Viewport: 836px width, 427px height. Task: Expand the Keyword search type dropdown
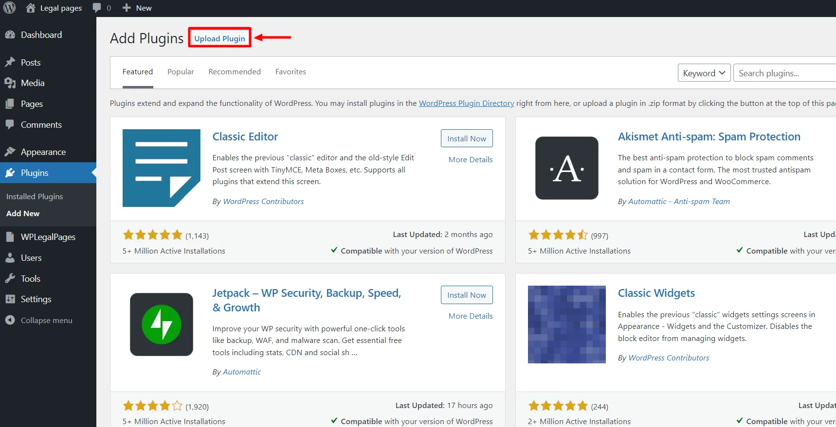click(x=704, y=73)
